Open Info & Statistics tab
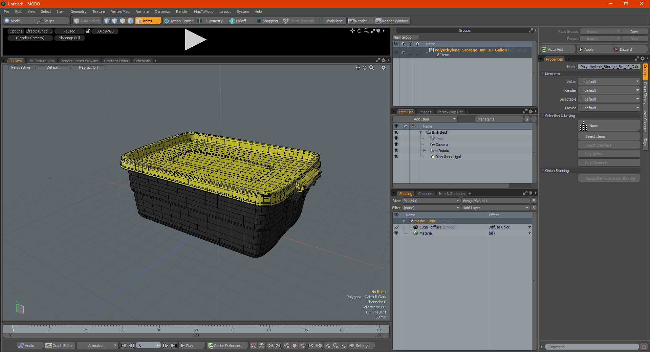 [x=452, y=194]
